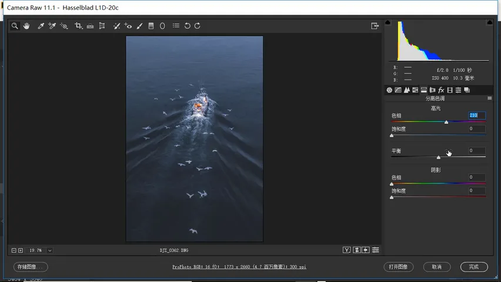
Task: Click the 打开图像 open image button
Action: coord(399,267)
